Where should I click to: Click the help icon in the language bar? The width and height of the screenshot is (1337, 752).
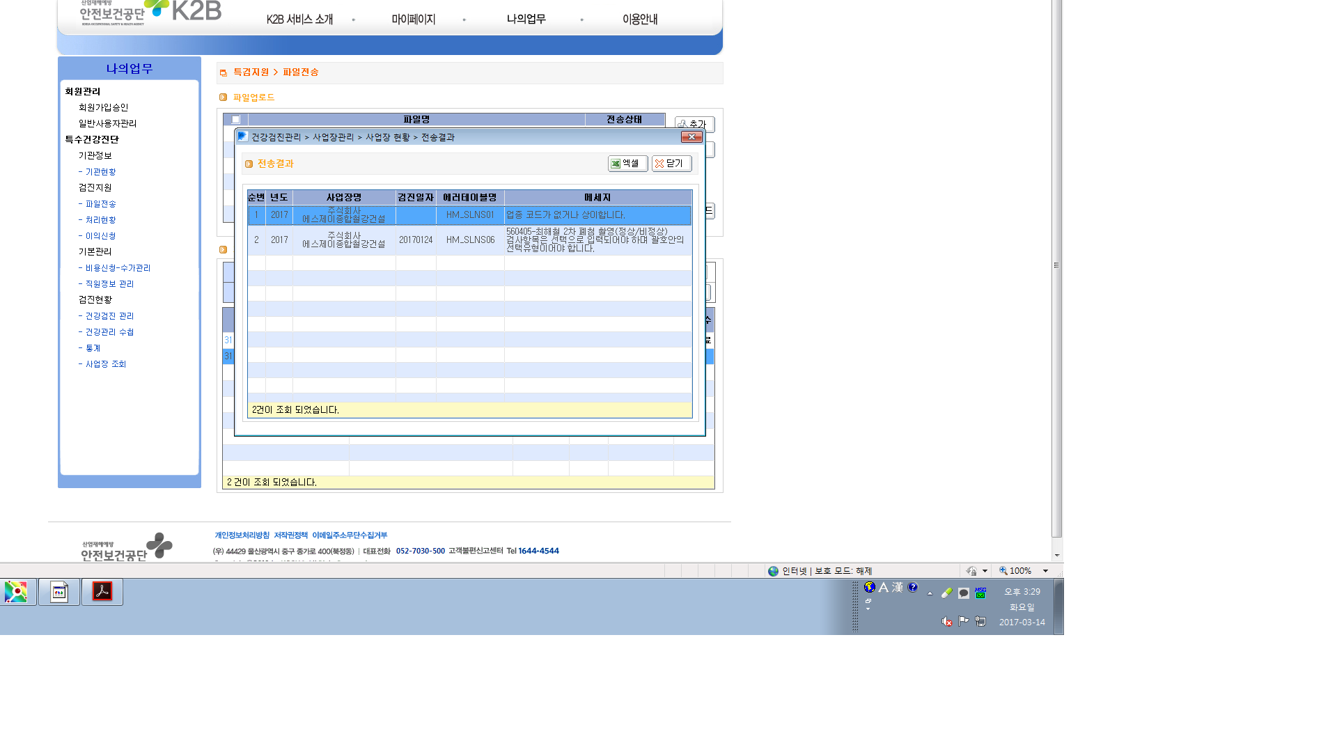tap(913, 588)
